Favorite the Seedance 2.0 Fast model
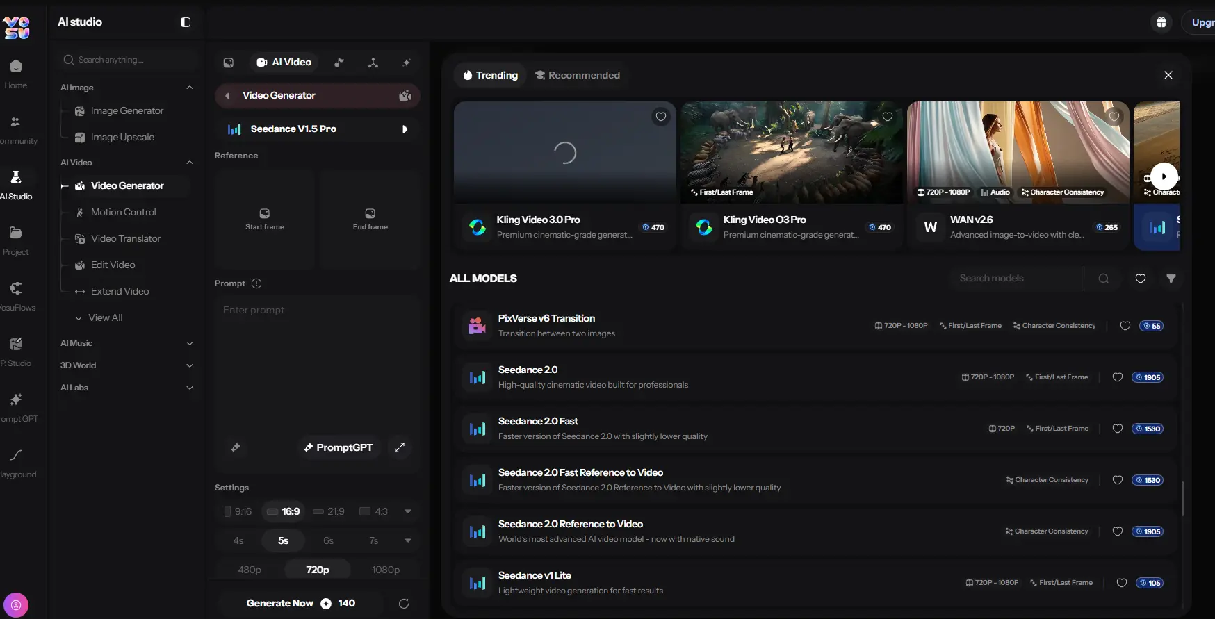Viewport: 1215px width, 619px height. [x=1118, y=429]
